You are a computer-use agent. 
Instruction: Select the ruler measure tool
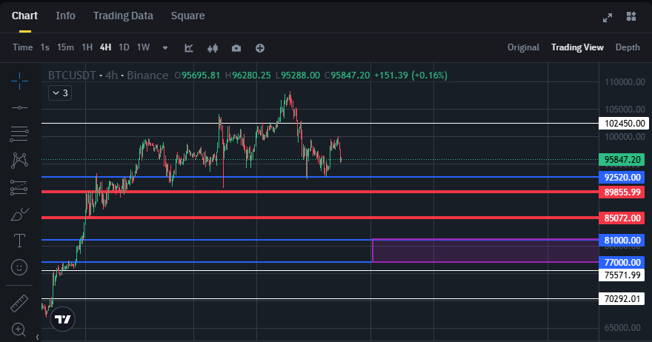point(19,304)
